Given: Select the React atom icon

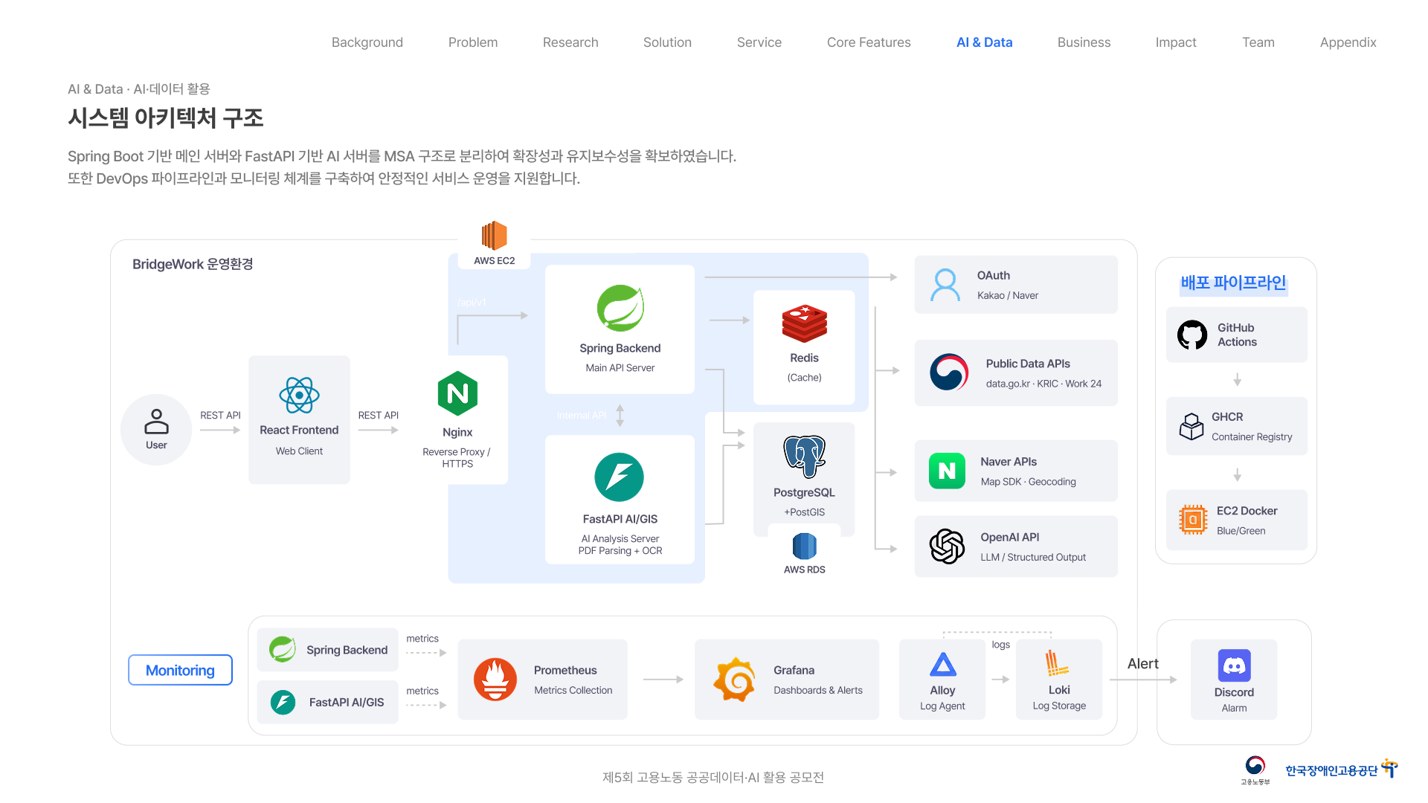Looking at the screenshot, I should (299, 395).
